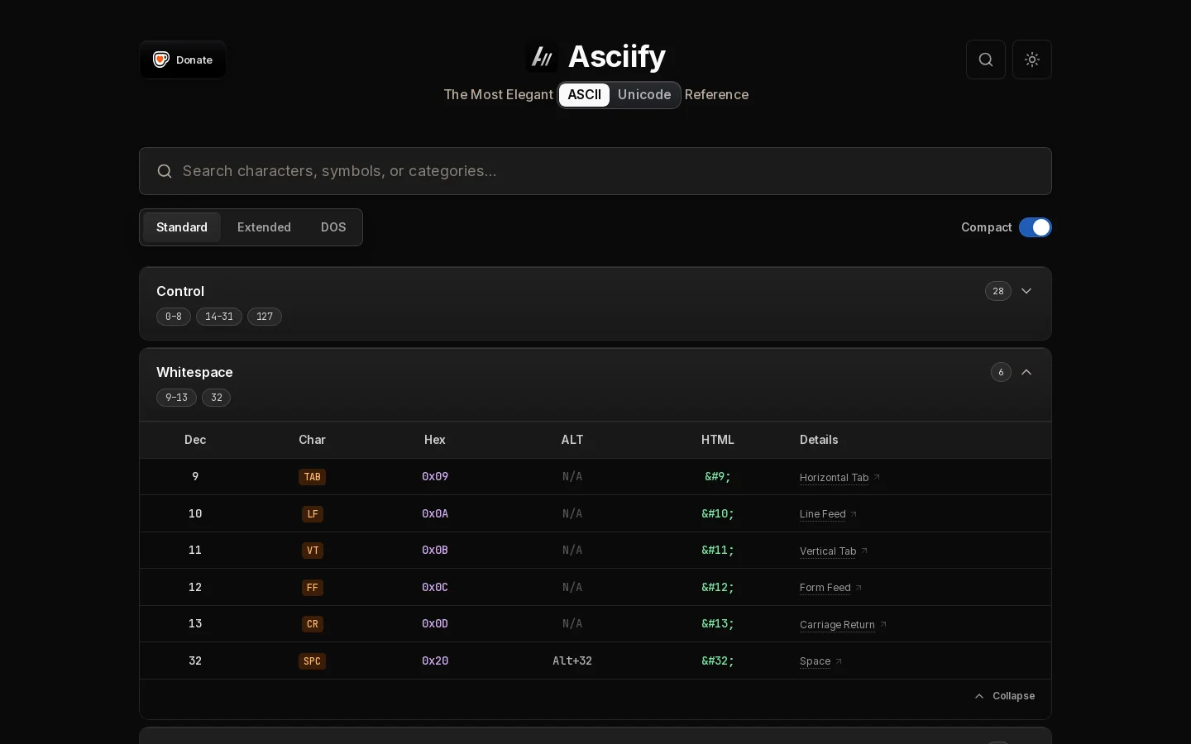Click HTML entity &#9;
The image size is (1191, 744).
tap(718, 477)
